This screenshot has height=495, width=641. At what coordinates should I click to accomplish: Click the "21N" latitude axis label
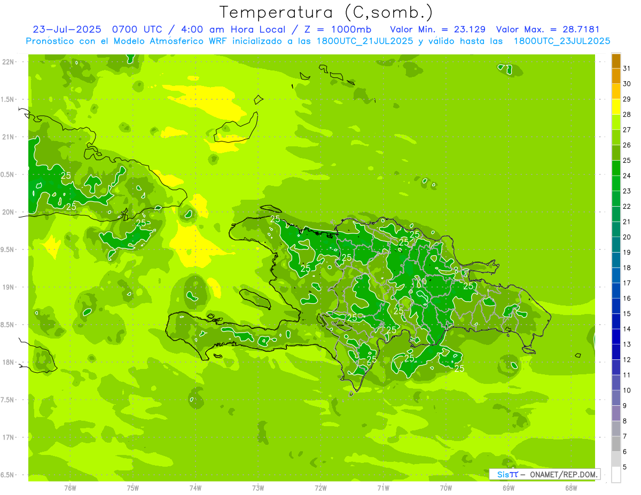(8, 137)
